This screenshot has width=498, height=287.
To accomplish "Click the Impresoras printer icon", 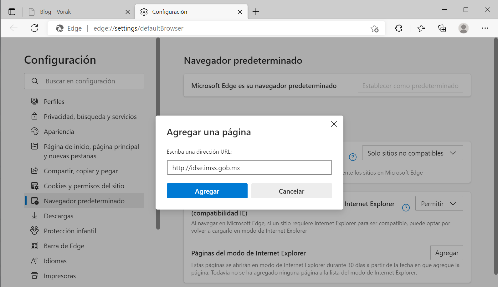I will (x=34, y=275).
